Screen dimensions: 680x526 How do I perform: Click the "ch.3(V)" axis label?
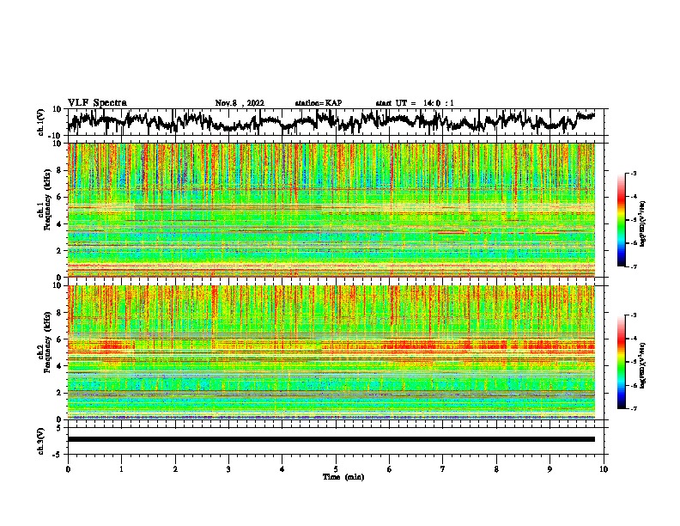[x=41, y=441]
